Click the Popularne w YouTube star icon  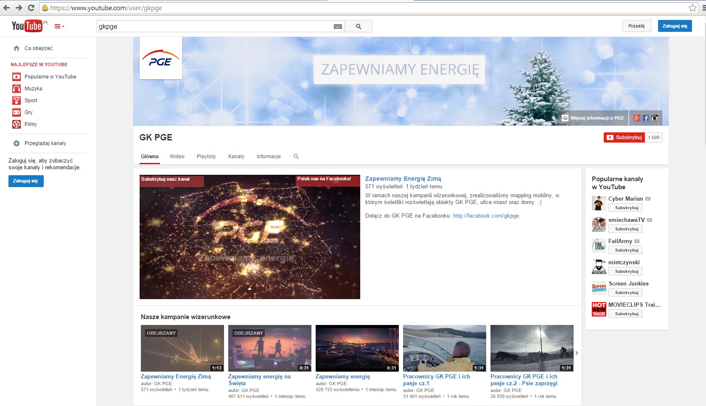point(17,77)
